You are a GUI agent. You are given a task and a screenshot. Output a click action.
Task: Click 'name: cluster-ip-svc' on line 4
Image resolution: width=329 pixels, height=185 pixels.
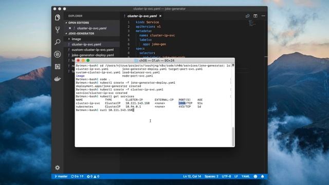(157, 35)
